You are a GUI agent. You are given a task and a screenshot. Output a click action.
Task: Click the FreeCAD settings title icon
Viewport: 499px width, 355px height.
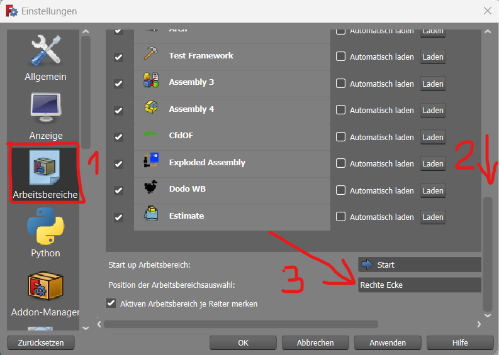click(12, 11)
